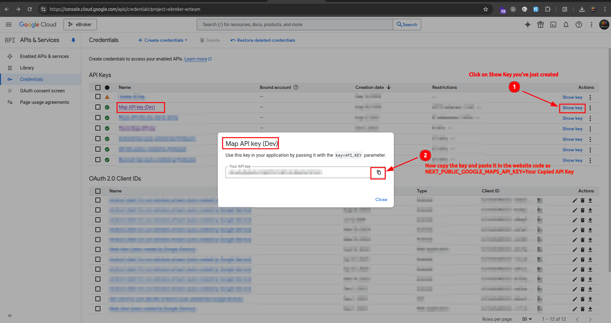
Task: Open the navigation hamburger menu
Action: 9,25
